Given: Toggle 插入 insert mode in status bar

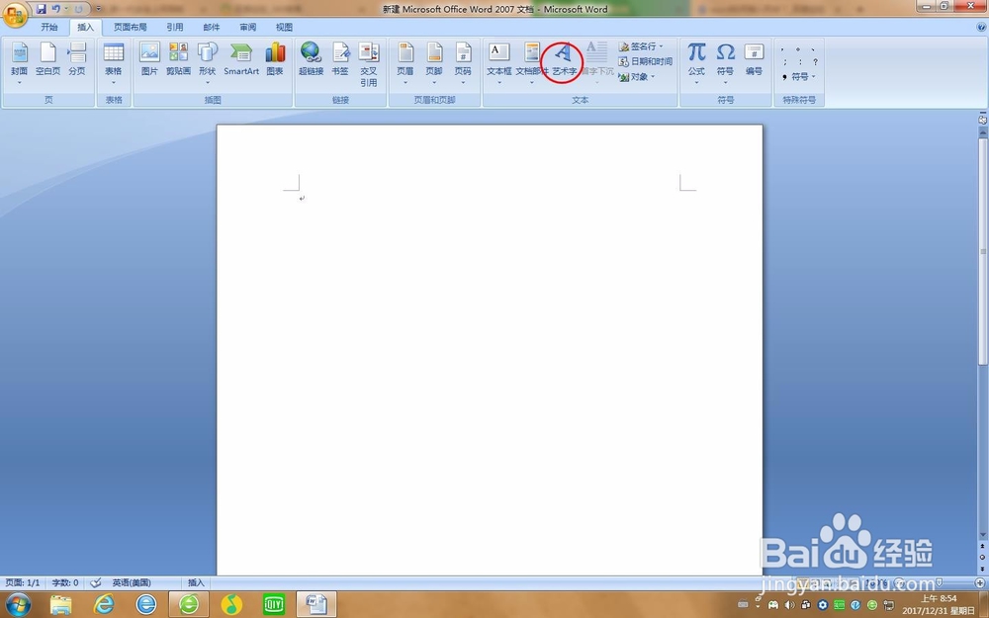Looking at the screenshot, I should pos(196,582).
